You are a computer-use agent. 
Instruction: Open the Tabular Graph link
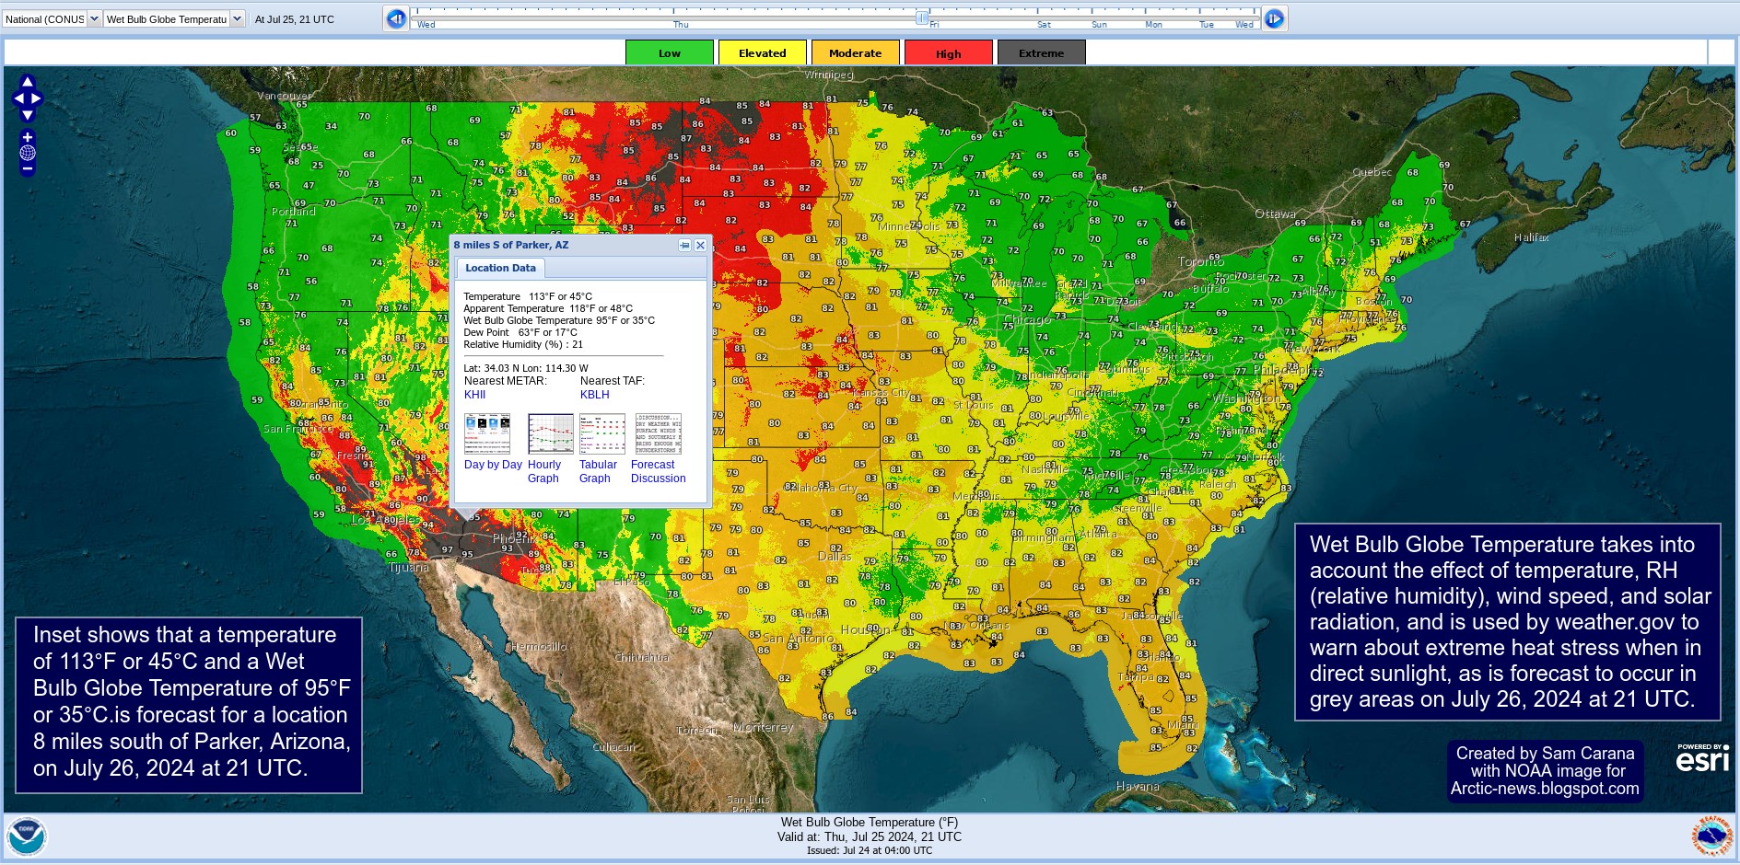(598, 471)
